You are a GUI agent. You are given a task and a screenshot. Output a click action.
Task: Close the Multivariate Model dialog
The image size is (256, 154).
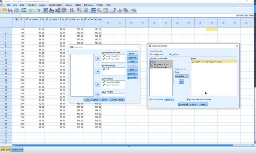[237, 46]
